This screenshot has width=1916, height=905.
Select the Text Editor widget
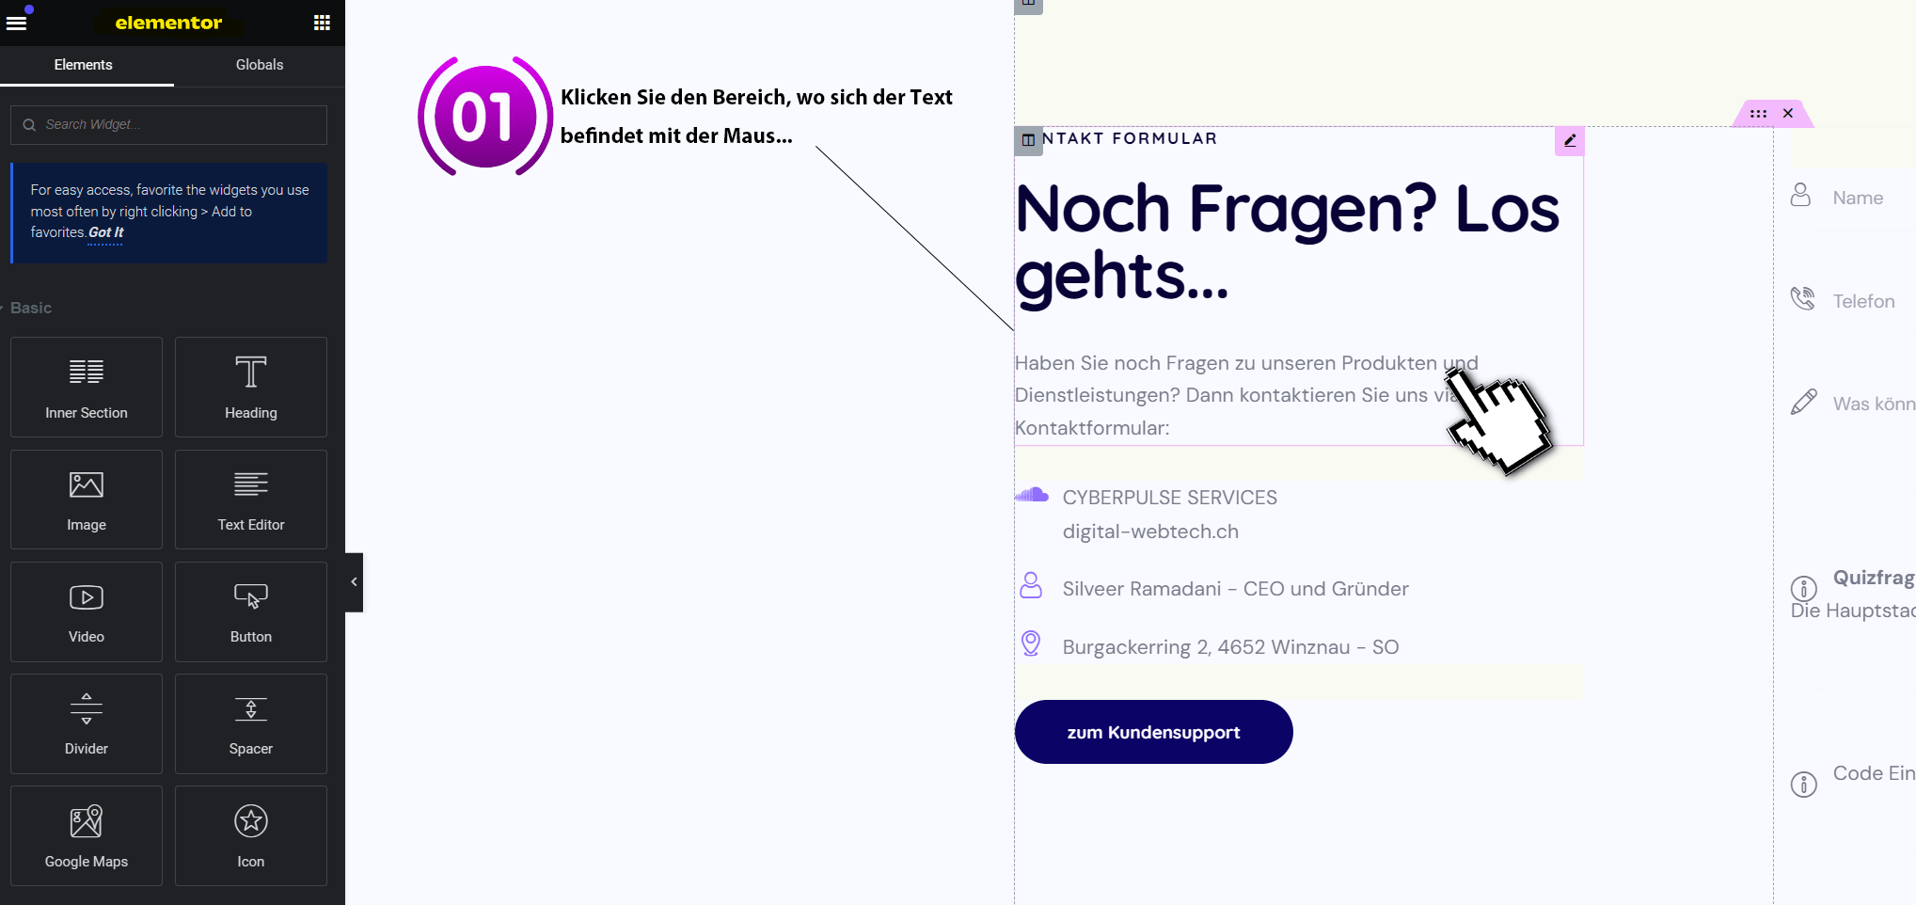click(250, 499)
